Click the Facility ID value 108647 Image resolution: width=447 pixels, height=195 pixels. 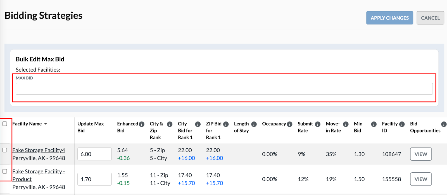tap(391, 154)
